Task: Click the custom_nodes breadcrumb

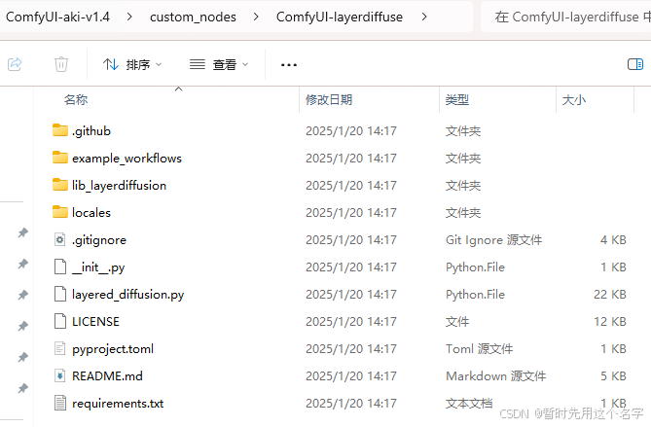Action: [193, 17]
